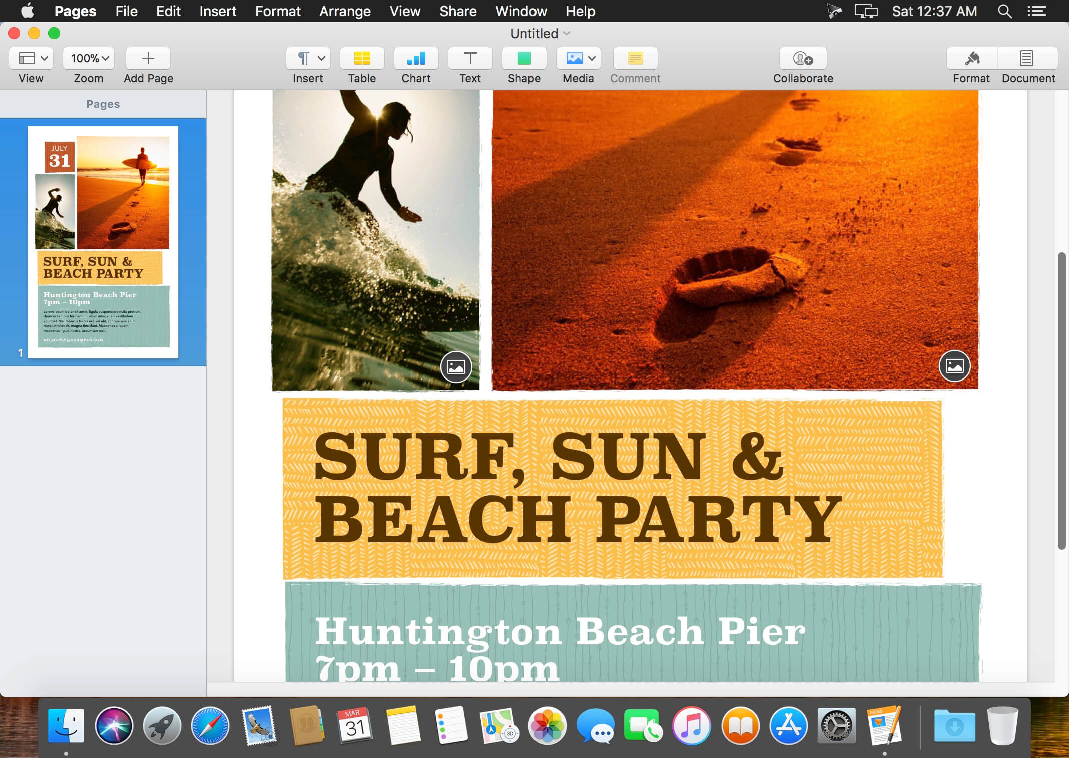1069x758 pixels.
Task: Select the orange footprint sand photo
Action: [x=735, y=239]
